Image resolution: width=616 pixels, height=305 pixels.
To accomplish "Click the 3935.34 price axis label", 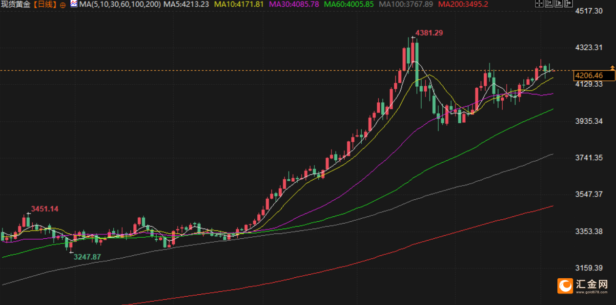I will click(x=590, y=121).
